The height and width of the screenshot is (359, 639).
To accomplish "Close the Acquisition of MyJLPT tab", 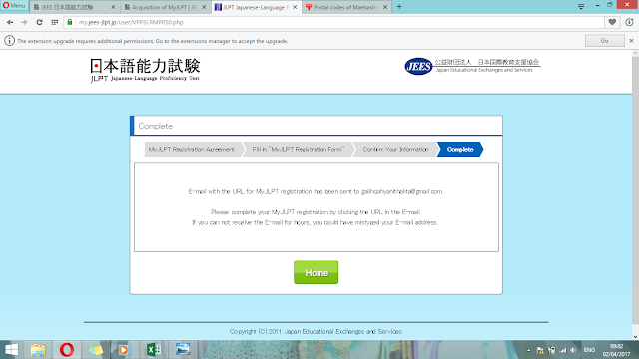I will click(204, 7).
